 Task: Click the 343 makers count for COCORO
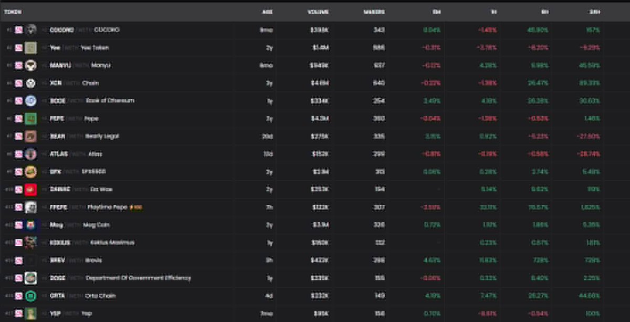(379, 30)
